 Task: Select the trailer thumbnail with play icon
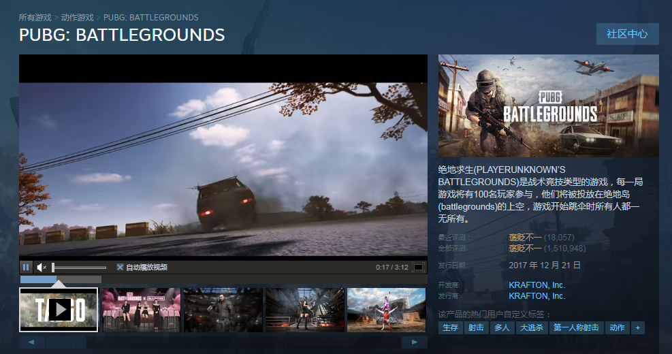coord(59,310)
